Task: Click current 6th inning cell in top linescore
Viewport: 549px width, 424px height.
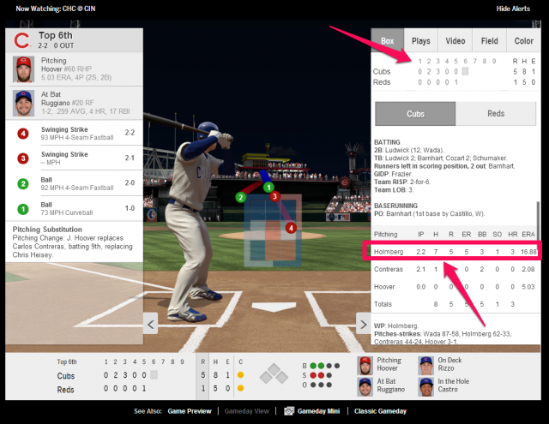Action: pyautogui.click(x=465, y=71)
